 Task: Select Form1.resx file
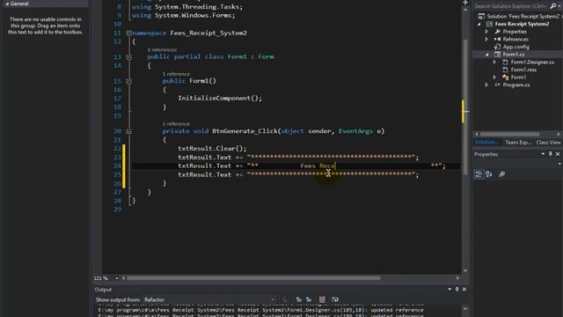point(524,70)
